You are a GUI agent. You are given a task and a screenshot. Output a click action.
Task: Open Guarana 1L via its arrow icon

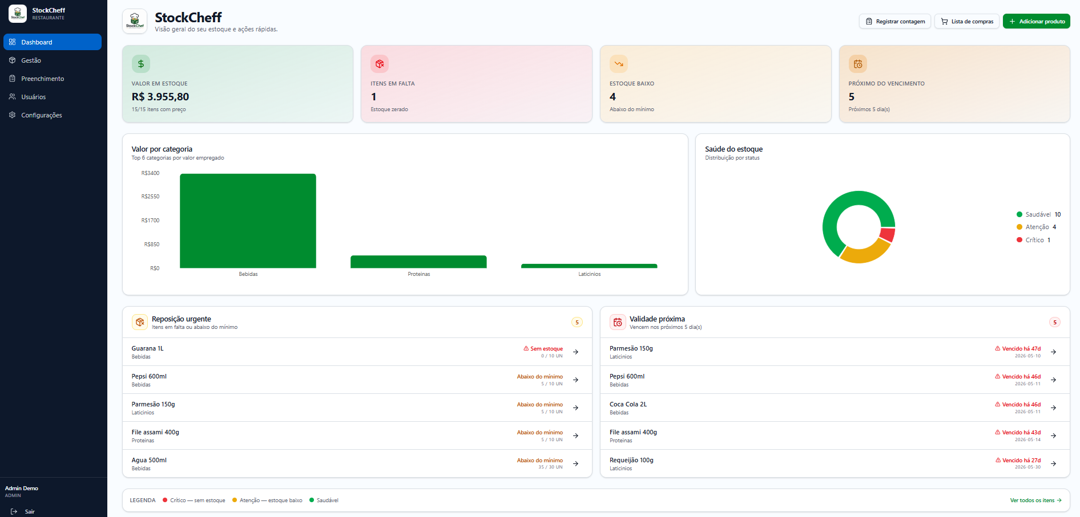pos(576,352)
